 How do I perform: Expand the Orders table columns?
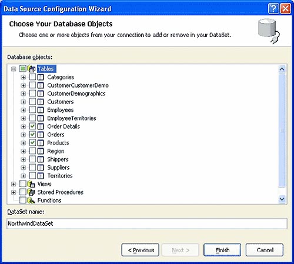coord(23,135)
